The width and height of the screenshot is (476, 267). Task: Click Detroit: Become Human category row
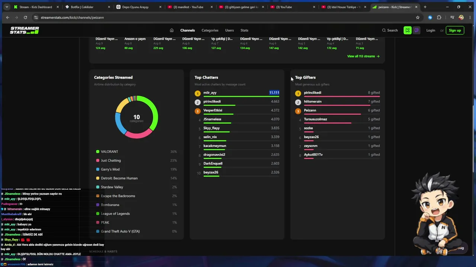pyautogui.click(x=136, y=178)
